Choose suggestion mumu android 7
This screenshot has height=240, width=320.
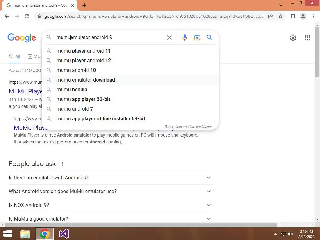[130, 109]
